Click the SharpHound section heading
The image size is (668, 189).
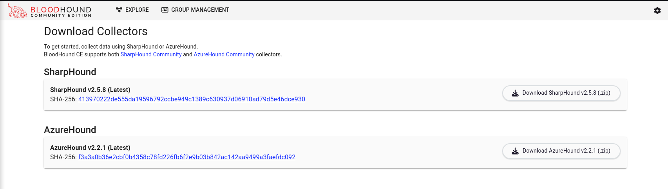tap(70, 72)
